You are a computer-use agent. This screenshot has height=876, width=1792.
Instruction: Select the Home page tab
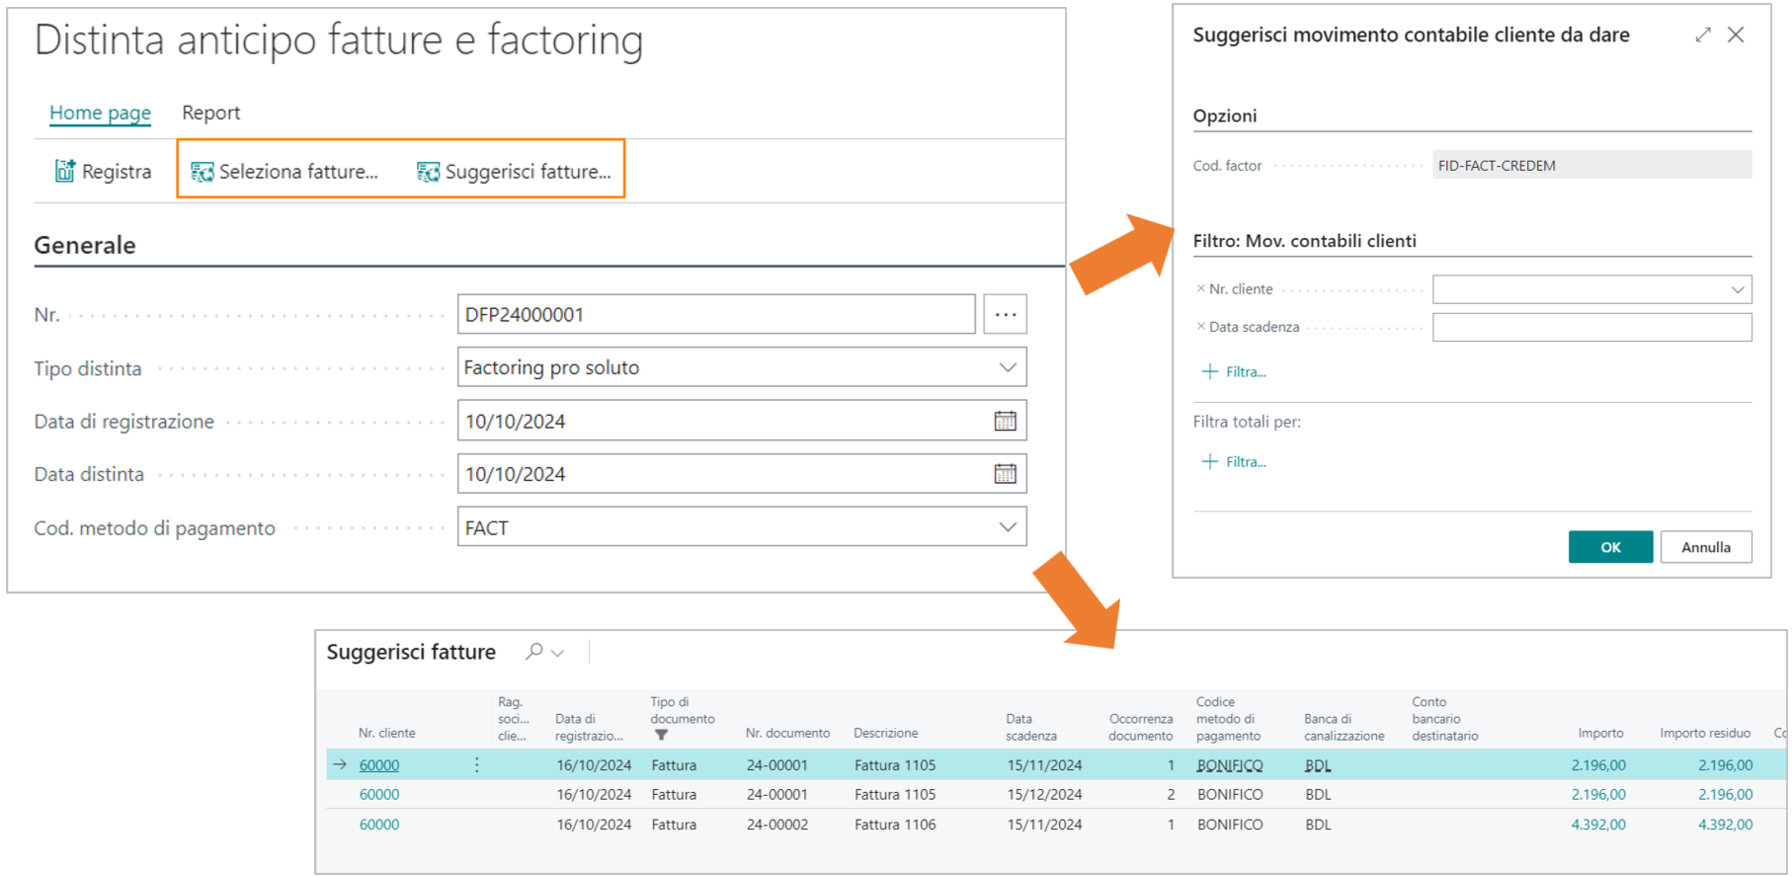point(100,113)
